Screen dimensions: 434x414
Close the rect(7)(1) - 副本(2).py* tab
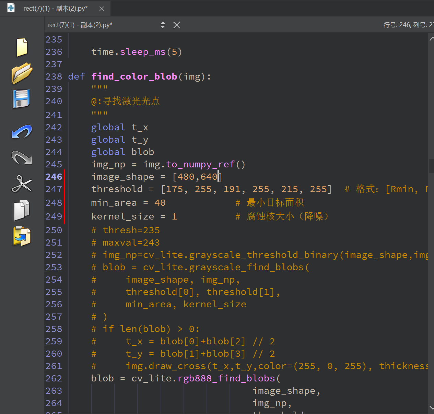[102, 9]
